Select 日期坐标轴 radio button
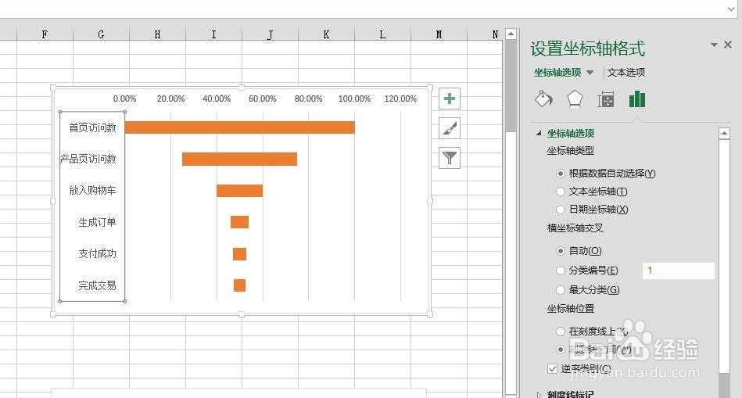Image resolution: width=742 pixels, height=398 pixels. [x=561, y=210]
